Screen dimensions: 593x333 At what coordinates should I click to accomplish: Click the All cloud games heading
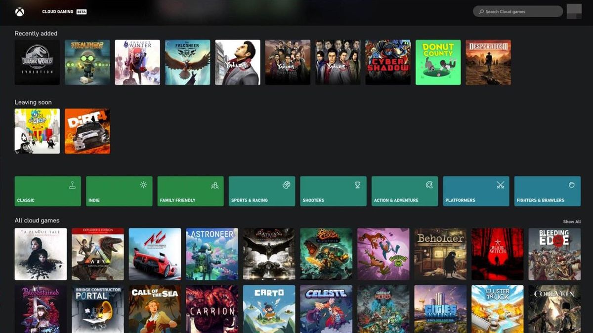coord(37,221)
